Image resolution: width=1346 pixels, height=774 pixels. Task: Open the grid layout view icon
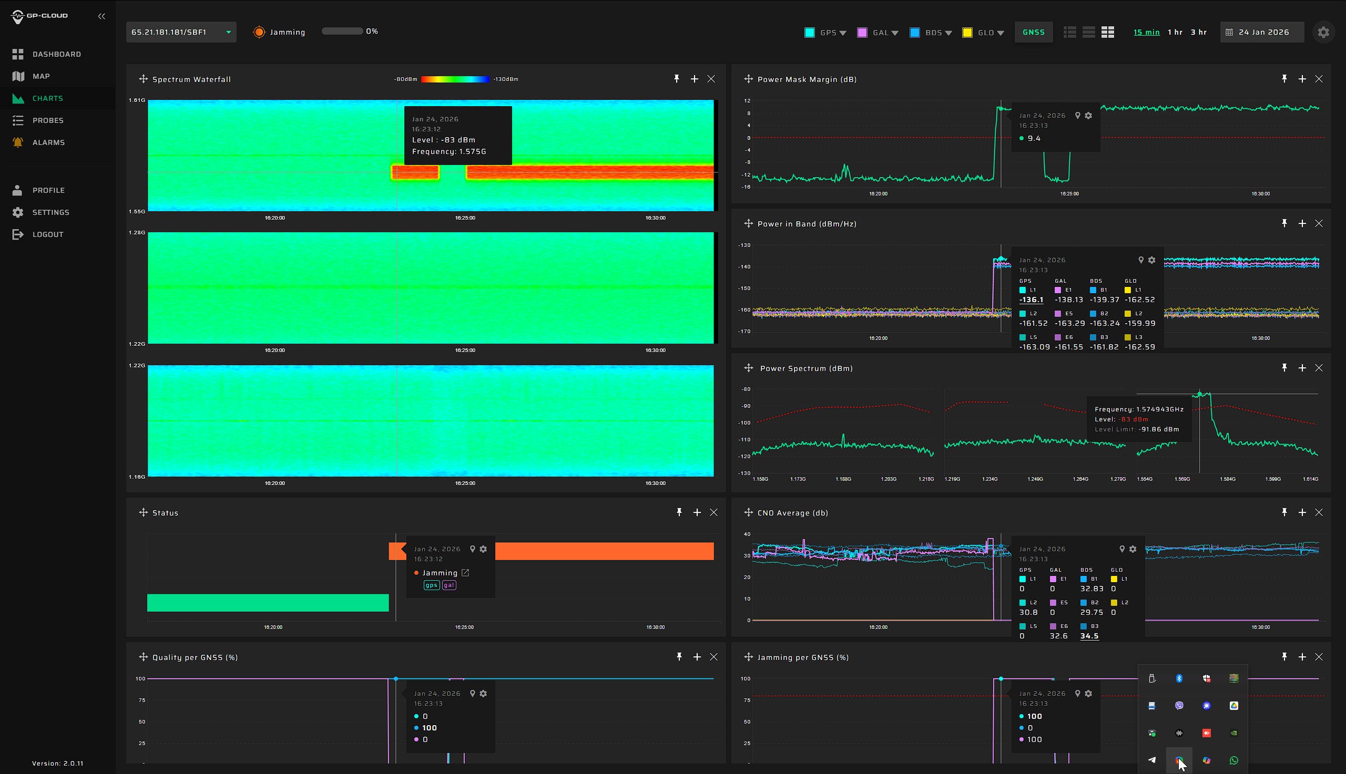point(1108,32)
